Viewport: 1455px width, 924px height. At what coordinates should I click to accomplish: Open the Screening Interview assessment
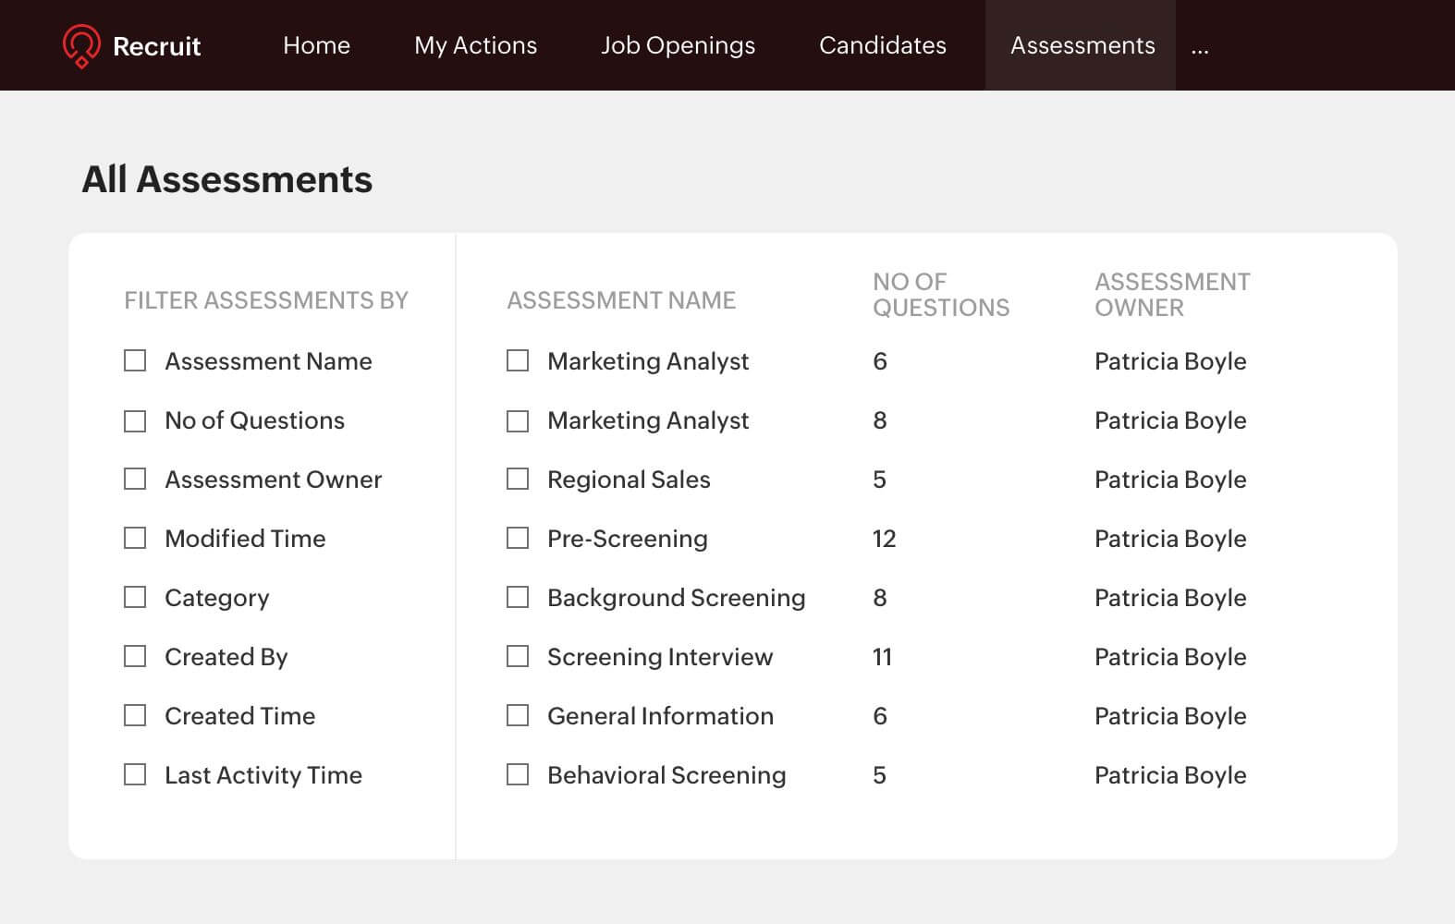tap(659, 657)
